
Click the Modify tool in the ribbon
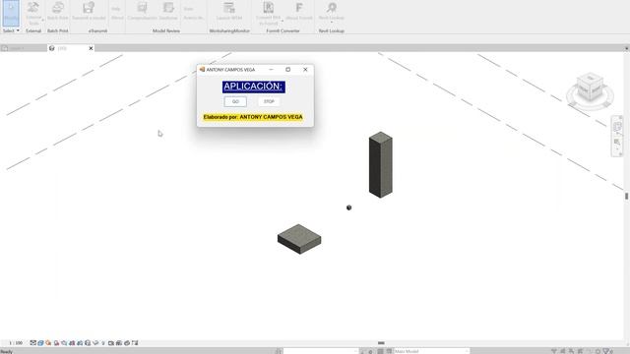coord(11,13)
